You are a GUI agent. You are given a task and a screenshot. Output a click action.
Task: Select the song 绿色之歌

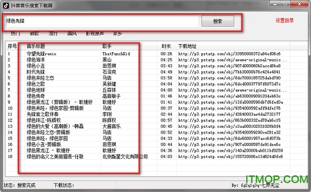[36, 84]
